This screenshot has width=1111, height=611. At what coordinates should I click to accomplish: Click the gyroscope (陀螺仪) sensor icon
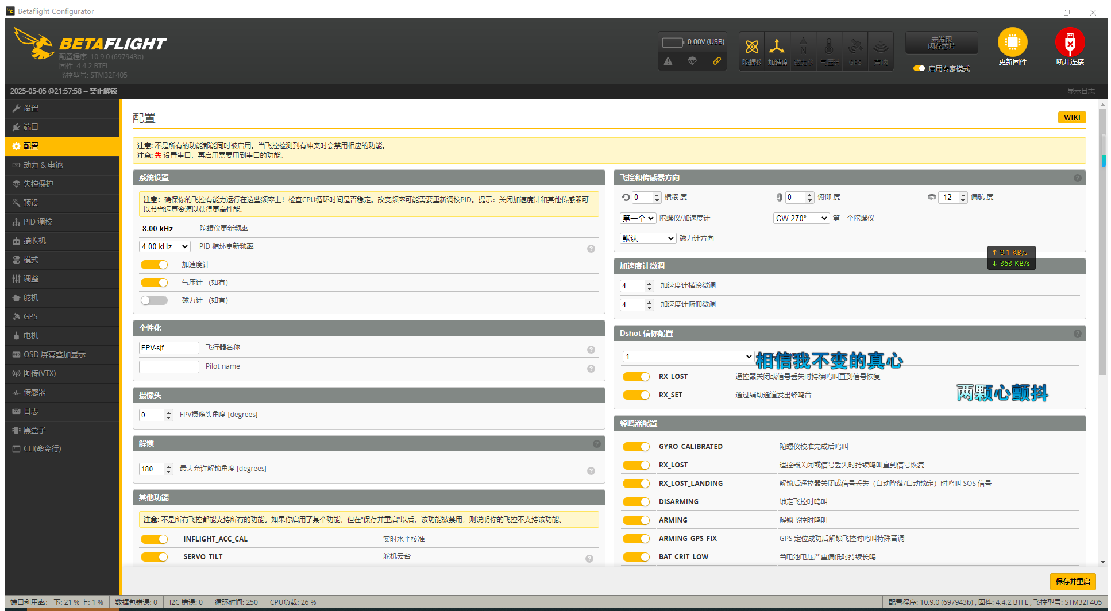click(x=752, y=51)
